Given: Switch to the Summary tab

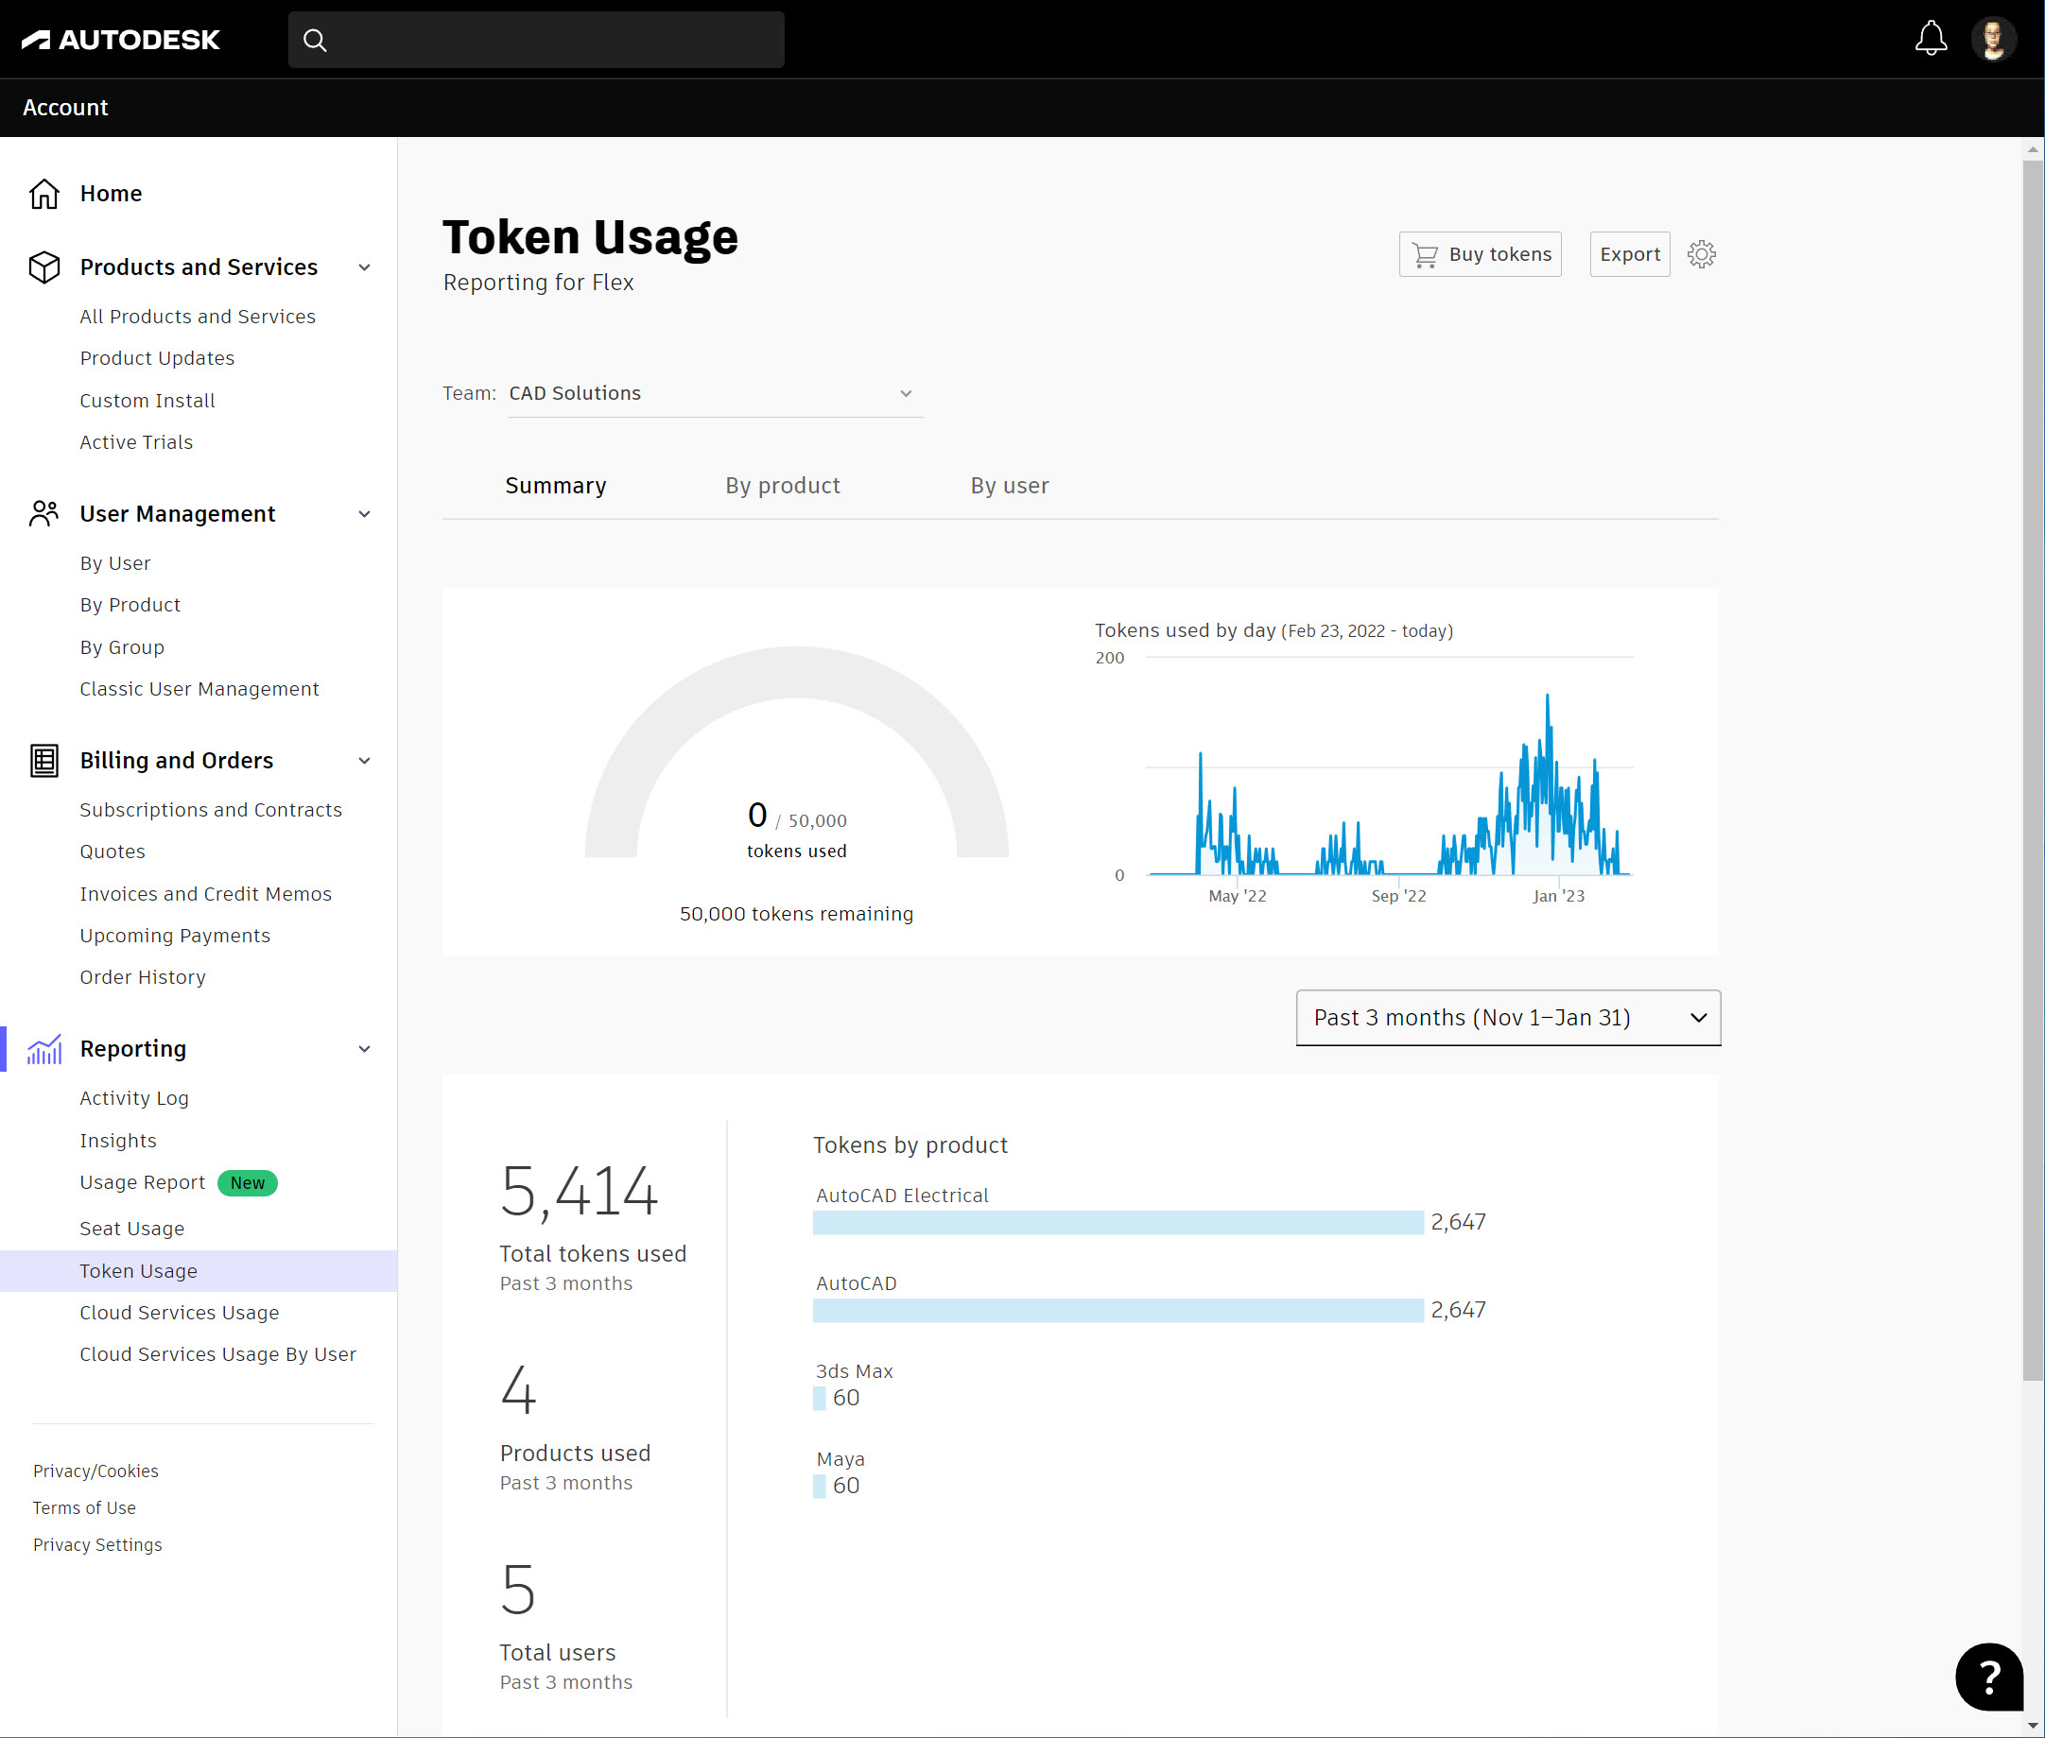Looking at the screenshot, I should pyautogui.click(x=556, y=486).
